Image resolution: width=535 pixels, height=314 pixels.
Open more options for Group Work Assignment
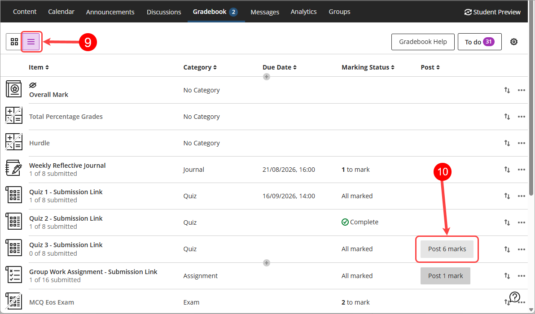pos(522,276)
